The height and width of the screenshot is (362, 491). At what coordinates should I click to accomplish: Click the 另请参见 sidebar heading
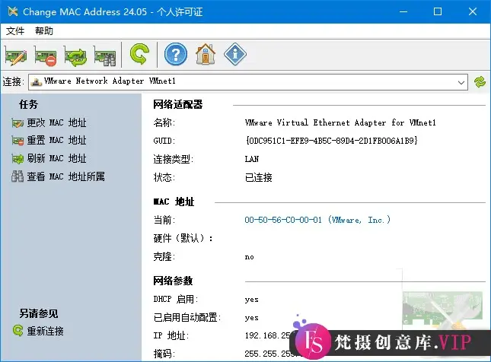(39, 313)
